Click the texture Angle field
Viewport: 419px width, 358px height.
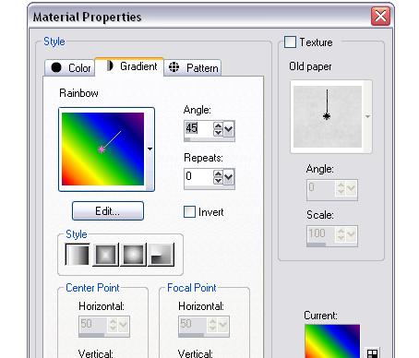pos(320,188)
